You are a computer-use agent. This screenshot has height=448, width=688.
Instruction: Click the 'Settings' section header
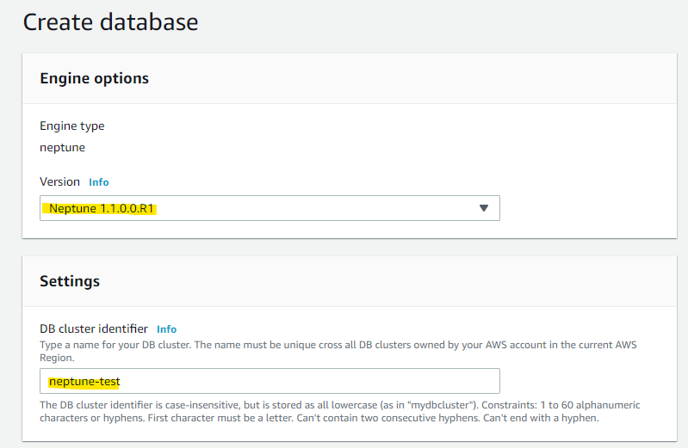click(70, 281)
